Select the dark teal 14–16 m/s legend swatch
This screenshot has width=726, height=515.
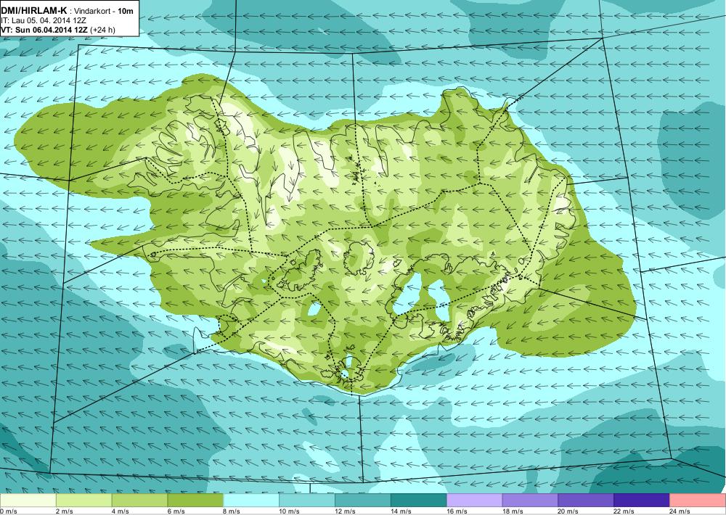click(419, 500)
